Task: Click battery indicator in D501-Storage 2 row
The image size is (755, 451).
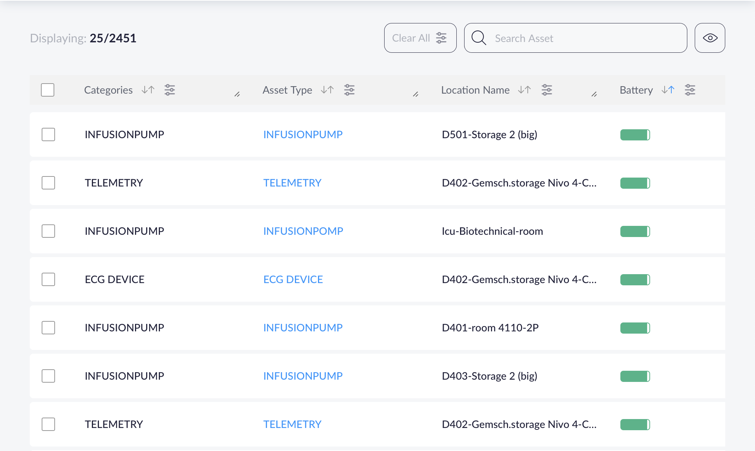Action: pos(635,135)
